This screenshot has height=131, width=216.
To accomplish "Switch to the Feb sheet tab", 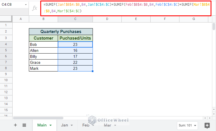I will (86, 125).
